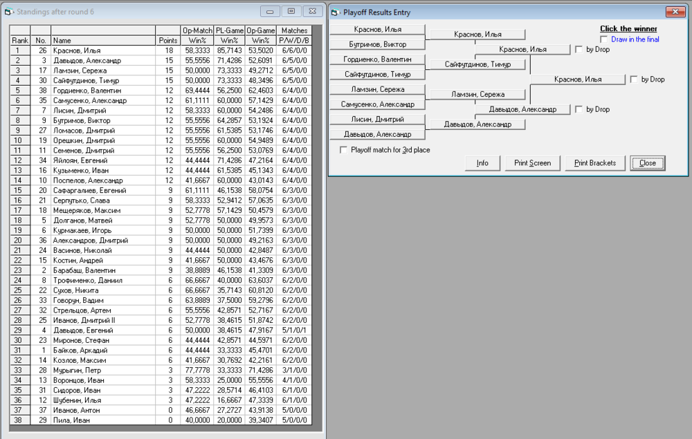Pick Гордиенко, Валентин in the playoff bracket
Screen dimensions: 692x439
pos(376,59)
